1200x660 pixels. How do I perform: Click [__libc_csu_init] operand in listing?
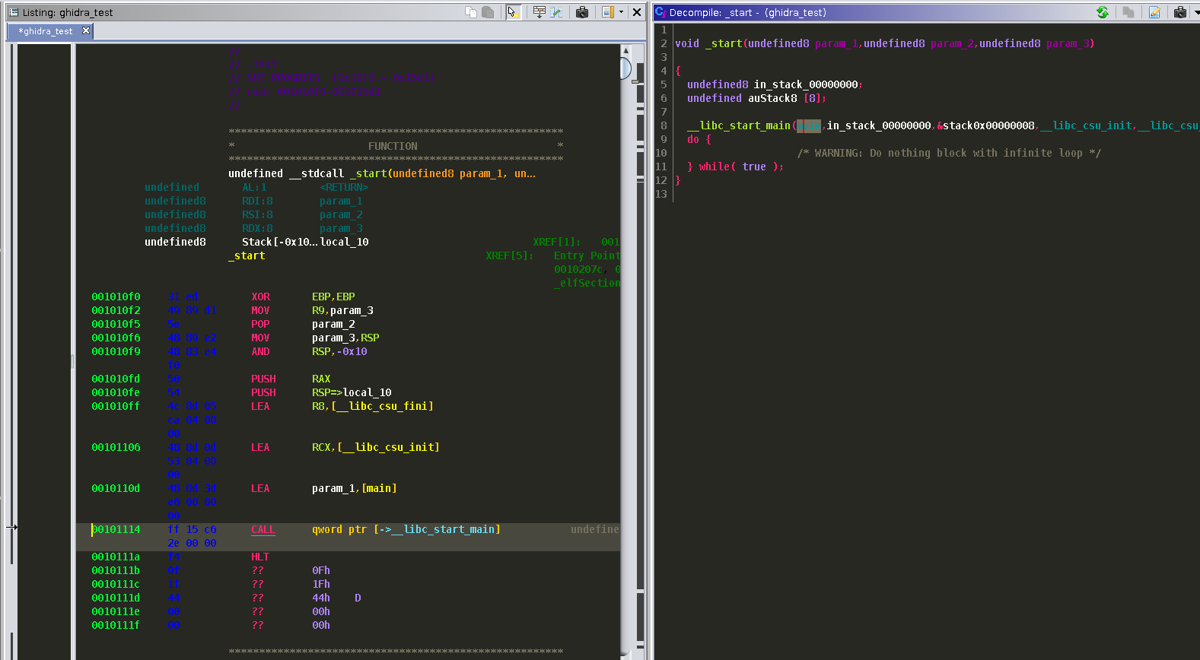click(388, 447)
